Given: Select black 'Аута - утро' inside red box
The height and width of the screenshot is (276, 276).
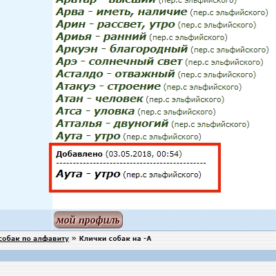Looking at the screenshot, I should pos(88,174).
